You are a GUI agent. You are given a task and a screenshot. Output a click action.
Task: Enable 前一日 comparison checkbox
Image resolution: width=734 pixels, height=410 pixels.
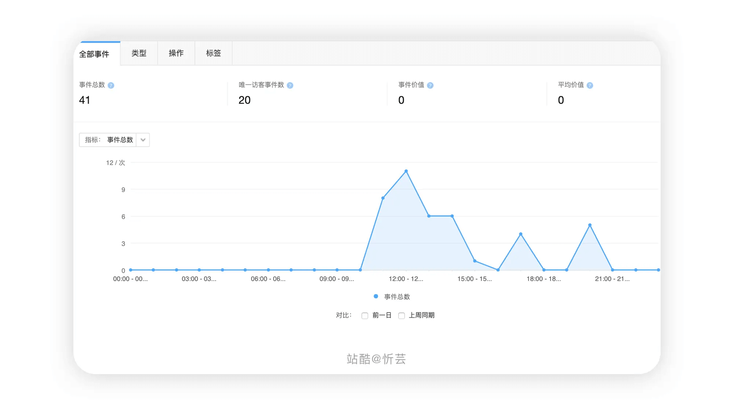pos(365,316)
